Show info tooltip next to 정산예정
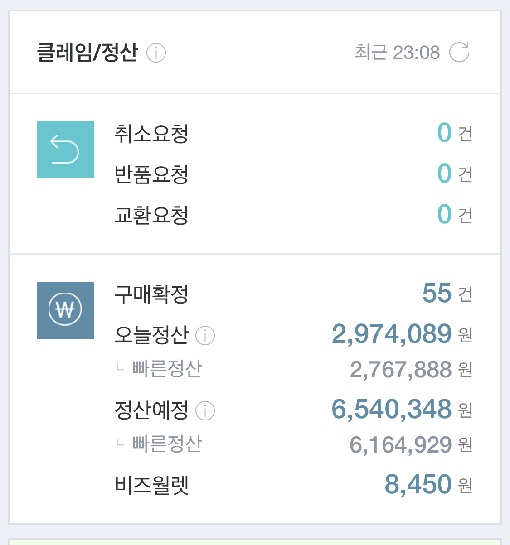510x545 pixels. [x=205, y=411]
